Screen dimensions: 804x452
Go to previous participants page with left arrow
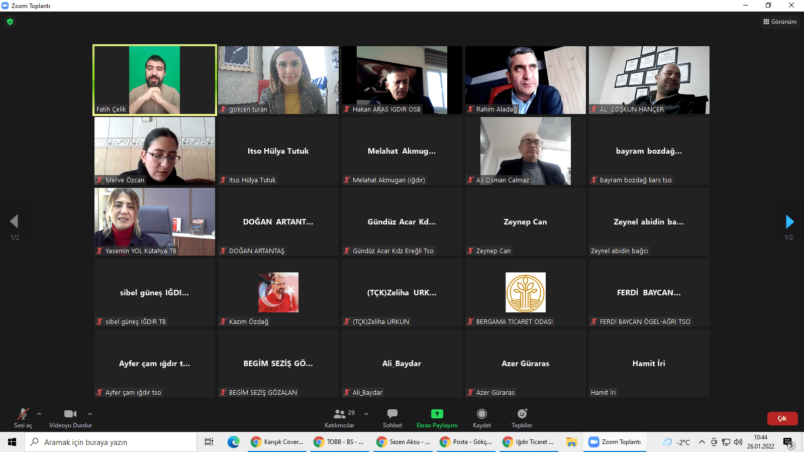14,221
